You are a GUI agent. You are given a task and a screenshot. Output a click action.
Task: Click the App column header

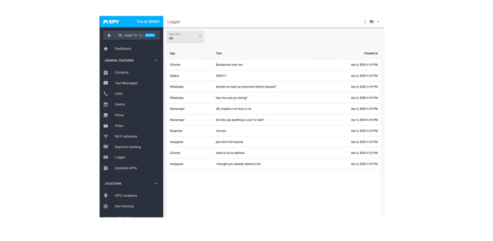[x=172, y=53]
